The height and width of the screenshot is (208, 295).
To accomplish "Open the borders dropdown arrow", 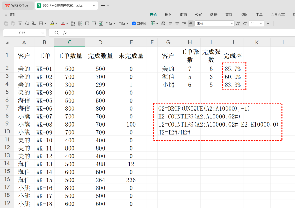I will [45, 24].
